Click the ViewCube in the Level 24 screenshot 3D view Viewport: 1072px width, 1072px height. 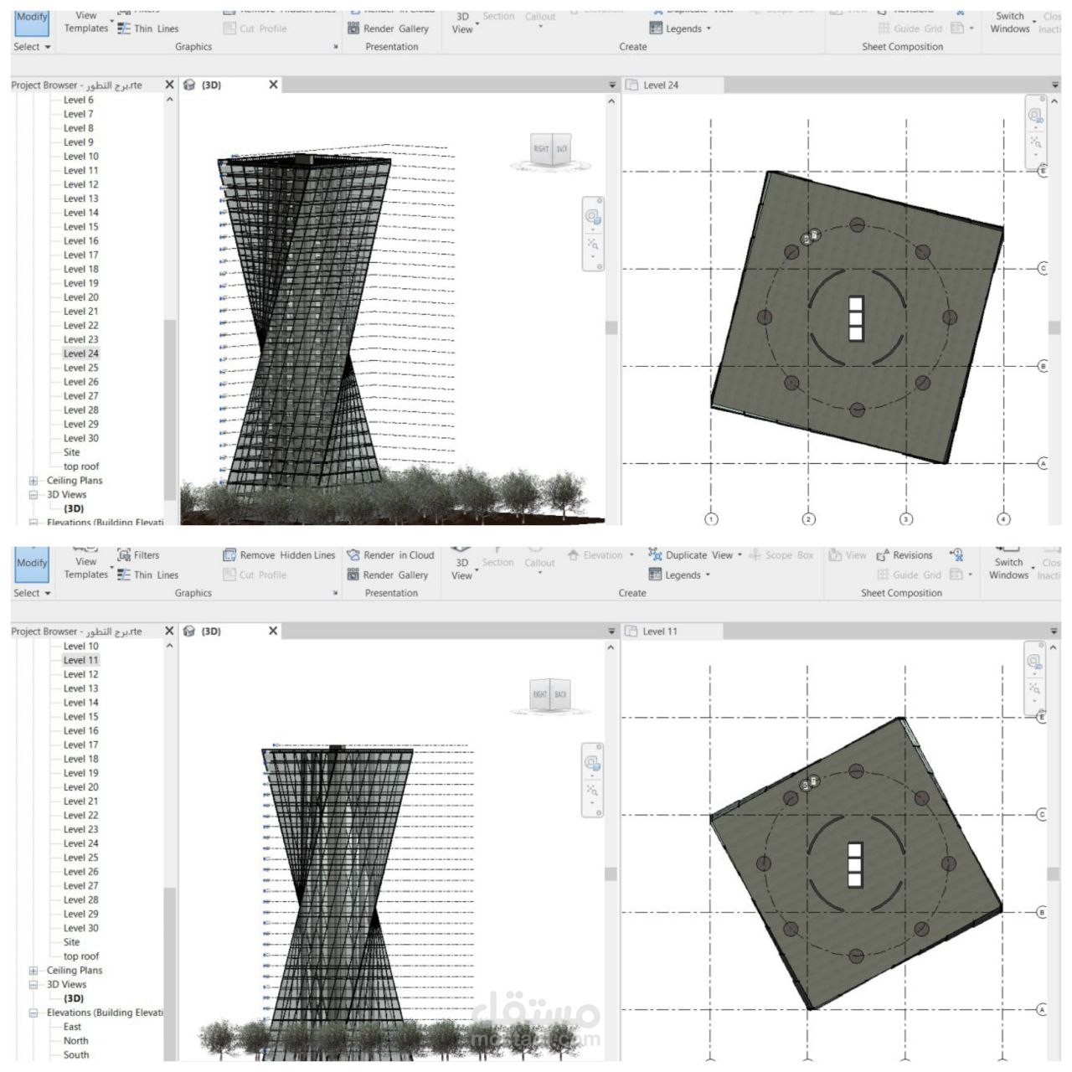pyautogui.click(x=552, y=150)
